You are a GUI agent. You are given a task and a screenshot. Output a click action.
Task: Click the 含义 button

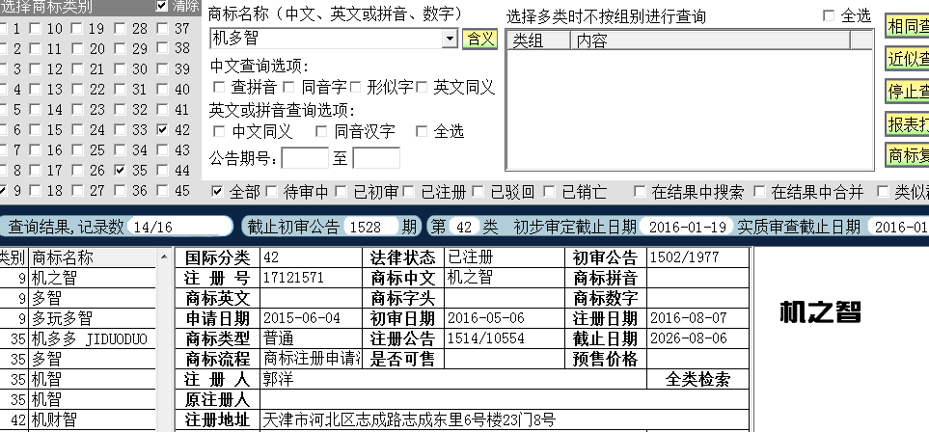[x=479, y=40]
